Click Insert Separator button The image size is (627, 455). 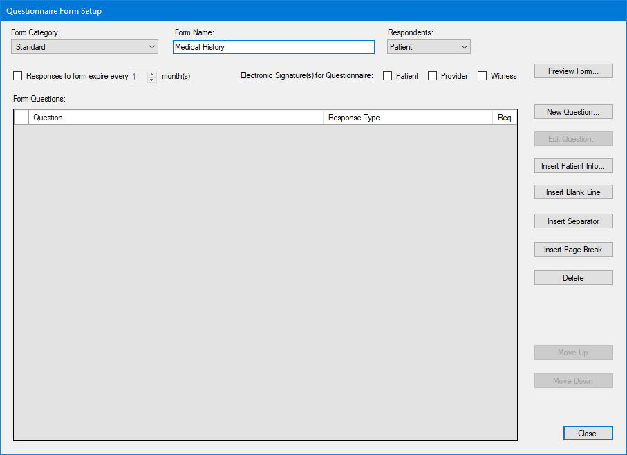click(x=573, y=221)
